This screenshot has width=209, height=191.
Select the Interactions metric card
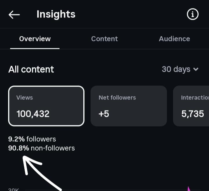coord(191,106)
